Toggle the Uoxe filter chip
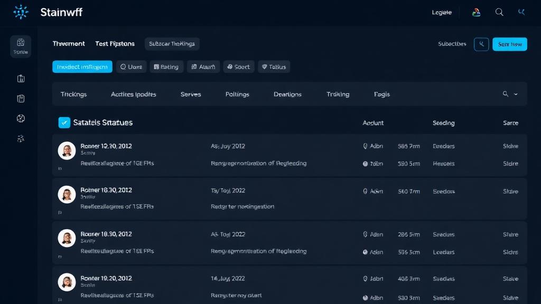The width and height of the screenshot is (541, 304). [131, 67]
